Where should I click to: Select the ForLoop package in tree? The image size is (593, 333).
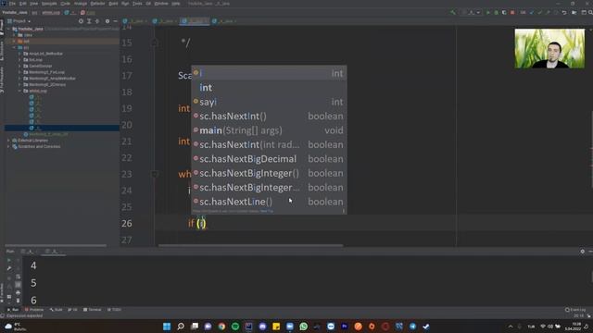pyautogui.click(x=35, y=59)
